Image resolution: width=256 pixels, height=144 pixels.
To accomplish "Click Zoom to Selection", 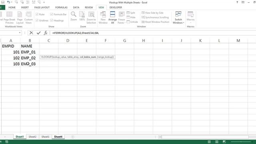I will (91, 18).
